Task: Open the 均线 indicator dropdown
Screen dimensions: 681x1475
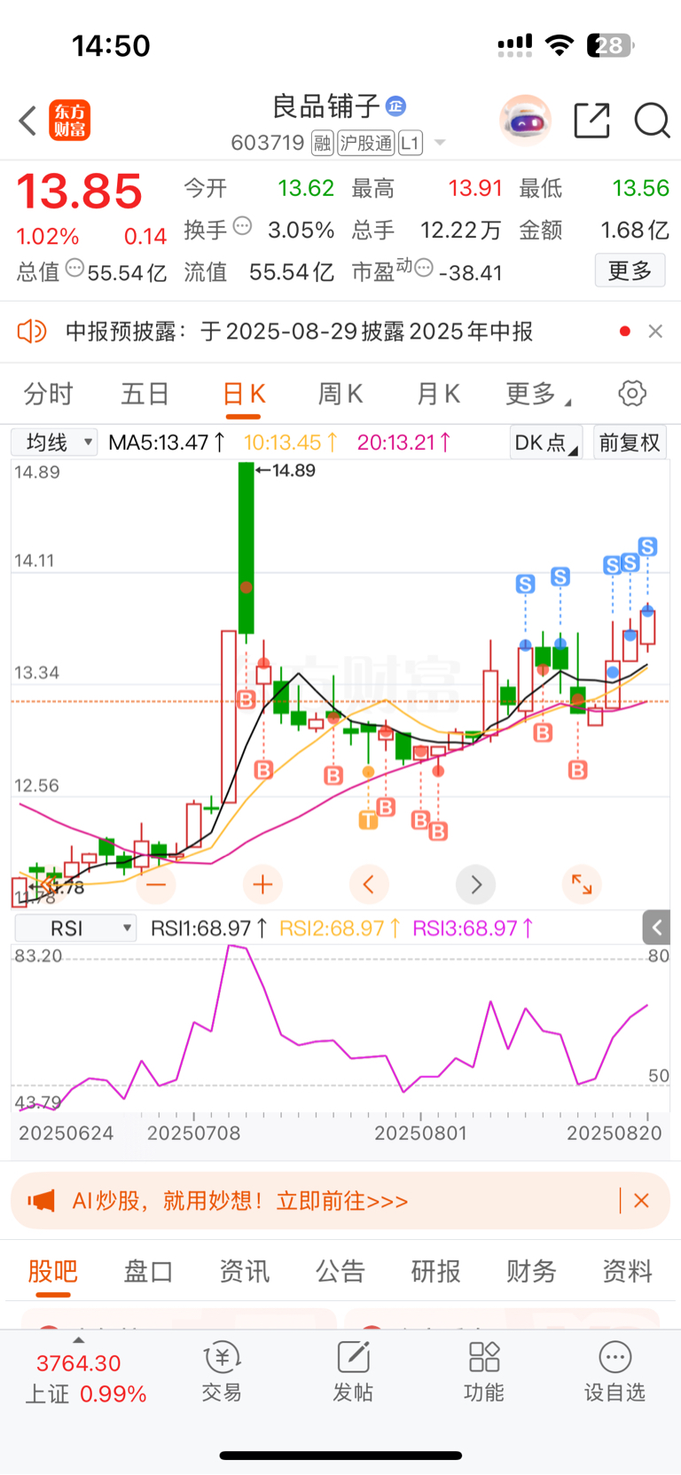Action: click(54, 442)
